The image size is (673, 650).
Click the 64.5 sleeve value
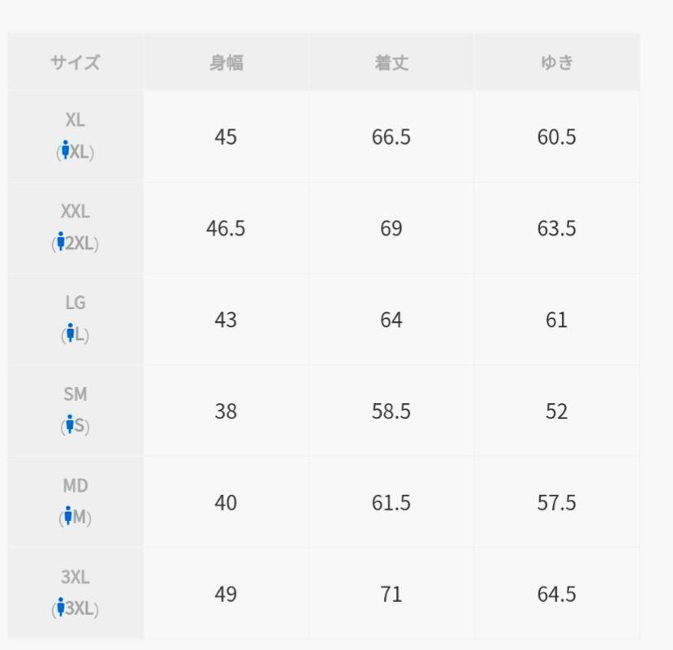pyautogui.click(x=556, y=594)
